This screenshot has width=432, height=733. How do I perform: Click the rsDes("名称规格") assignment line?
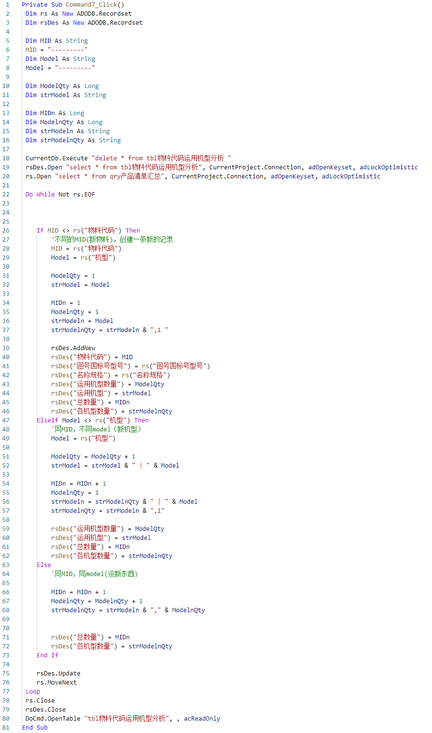pyautogui.click(x=111, y=375)
